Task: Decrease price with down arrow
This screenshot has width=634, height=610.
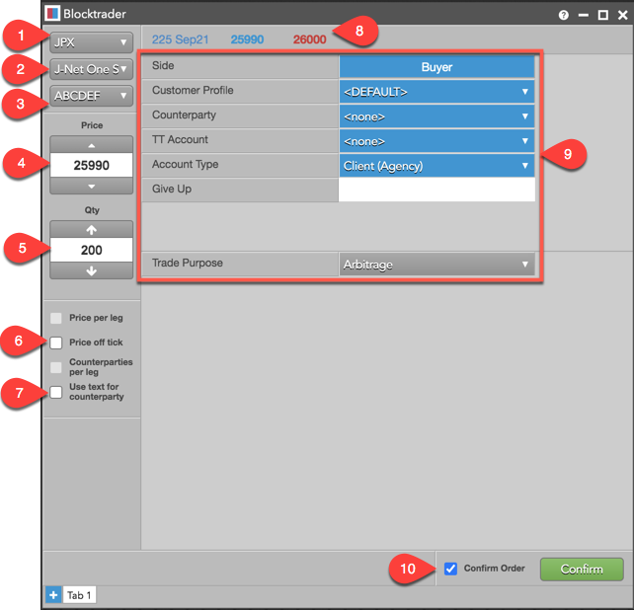Action: pos(91,187)
